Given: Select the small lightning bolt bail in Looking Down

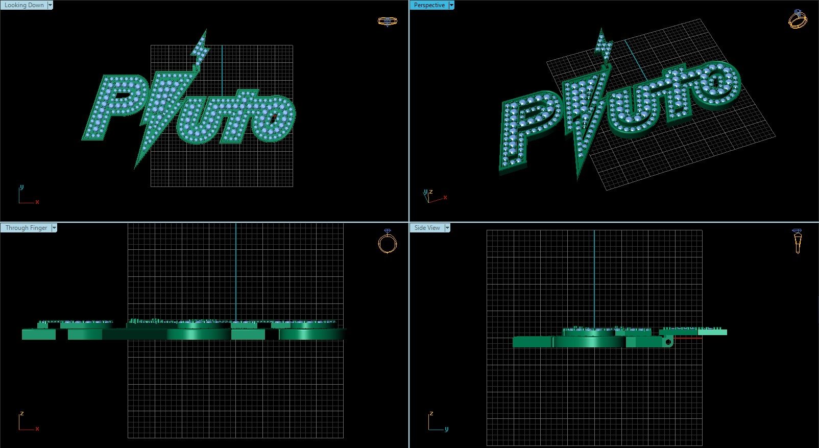Looking at the screenshot, I should [x=200, y=50].
